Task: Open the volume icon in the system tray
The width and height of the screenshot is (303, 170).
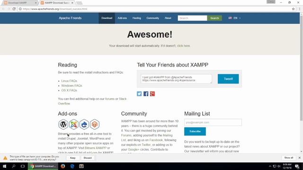Action: (279, 166)
